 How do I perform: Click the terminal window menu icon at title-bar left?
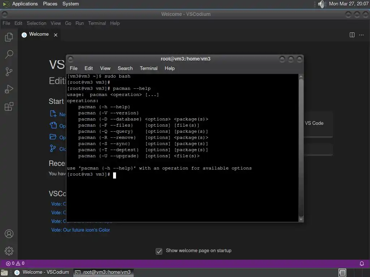[x=70, y=59]
